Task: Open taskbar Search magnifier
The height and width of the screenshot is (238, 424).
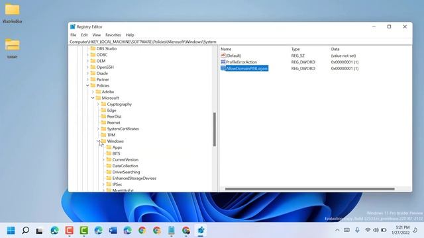Action: 25,231
